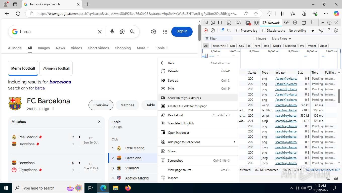Select the Inspect element tool in DevTools
This screenshot has height=193, width=342.
(x=206, y=23)
